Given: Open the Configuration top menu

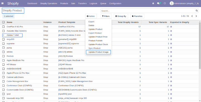Looking at the screenshot, I should [x=115, y=3].
